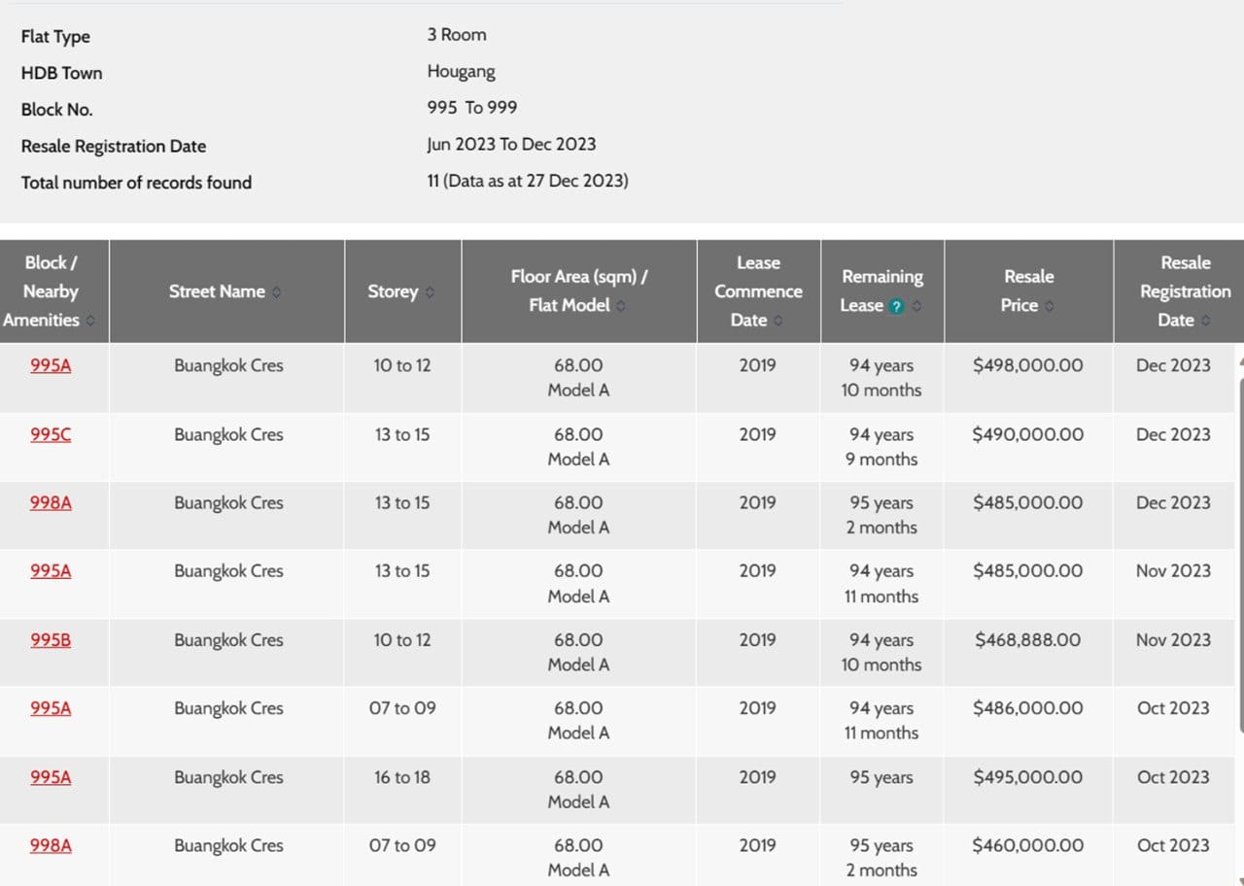Click the table's vertical scrollbar thumb

point(1240,554)
